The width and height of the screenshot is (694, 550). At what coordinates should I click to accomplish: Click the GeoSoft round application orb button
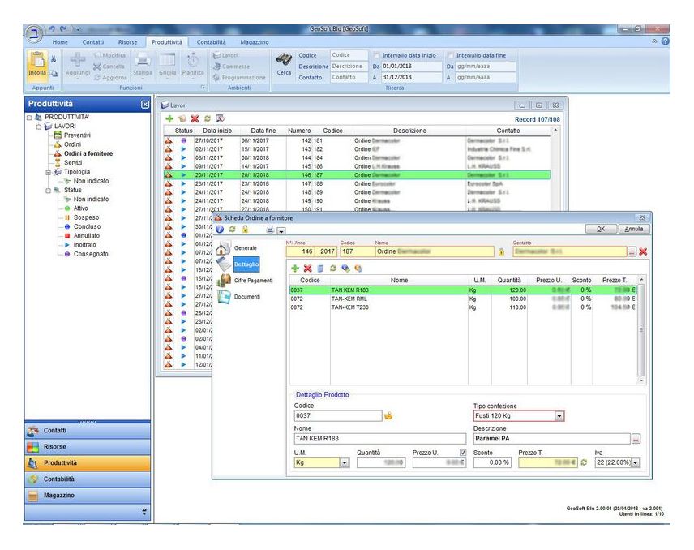tap(34, 33)
